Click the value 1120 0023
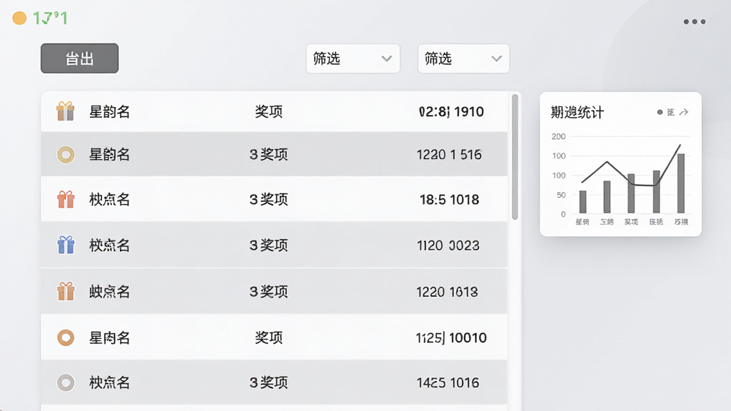The height and width of the screenshot is (411, 731). click(x=448, y=245)
